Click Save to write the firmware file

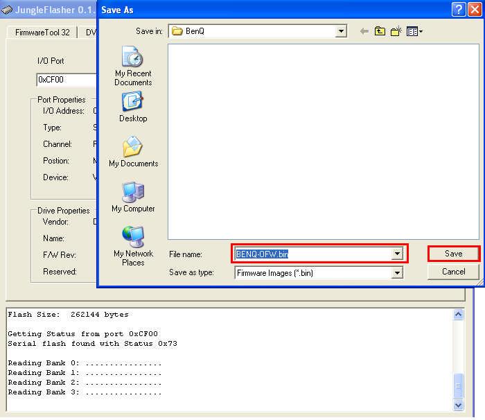pyautogui.click(x=453, y=254)
